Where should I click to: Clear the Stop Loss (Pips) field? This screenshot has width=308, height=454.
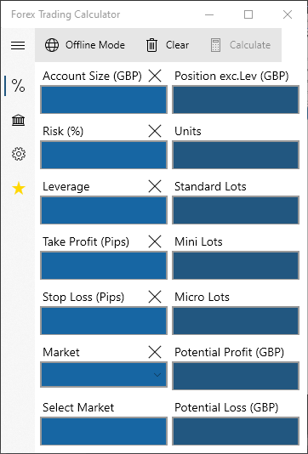pyautogui.click(x=155, y=297)
